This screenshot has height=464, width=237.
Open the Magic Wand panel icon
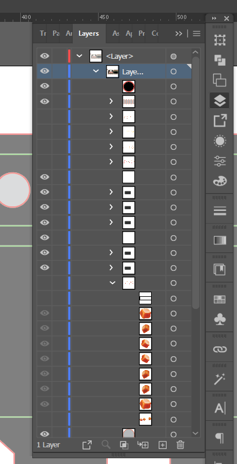coord(220,379)
